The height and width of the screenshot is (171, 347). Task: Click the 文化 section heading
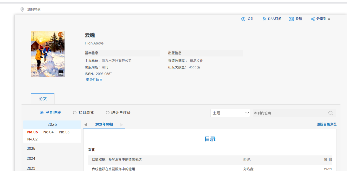pyautogui.click(x=91, y=150)
